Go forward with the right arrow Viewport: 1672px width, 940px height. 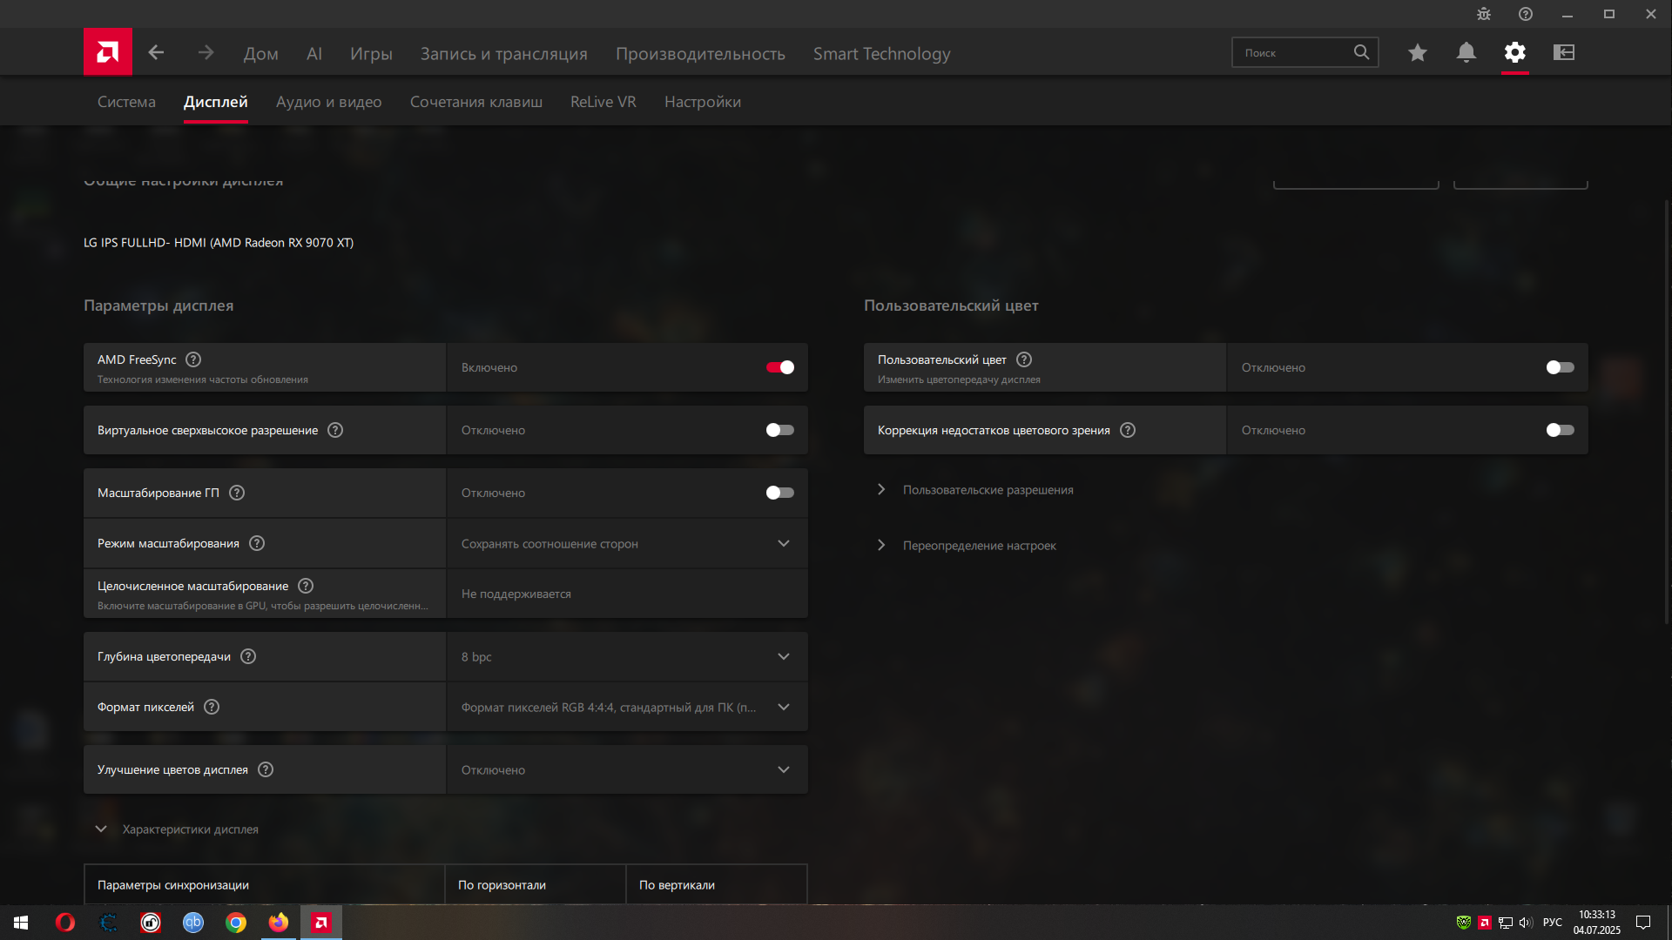[x=206, y=53]
